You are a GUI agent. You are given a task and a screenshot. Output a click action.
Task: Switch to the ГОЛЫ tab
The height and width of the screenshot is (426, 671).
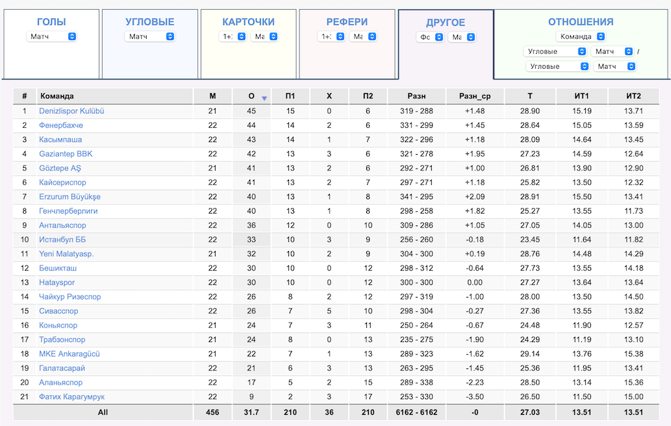[x=51, y=22]
